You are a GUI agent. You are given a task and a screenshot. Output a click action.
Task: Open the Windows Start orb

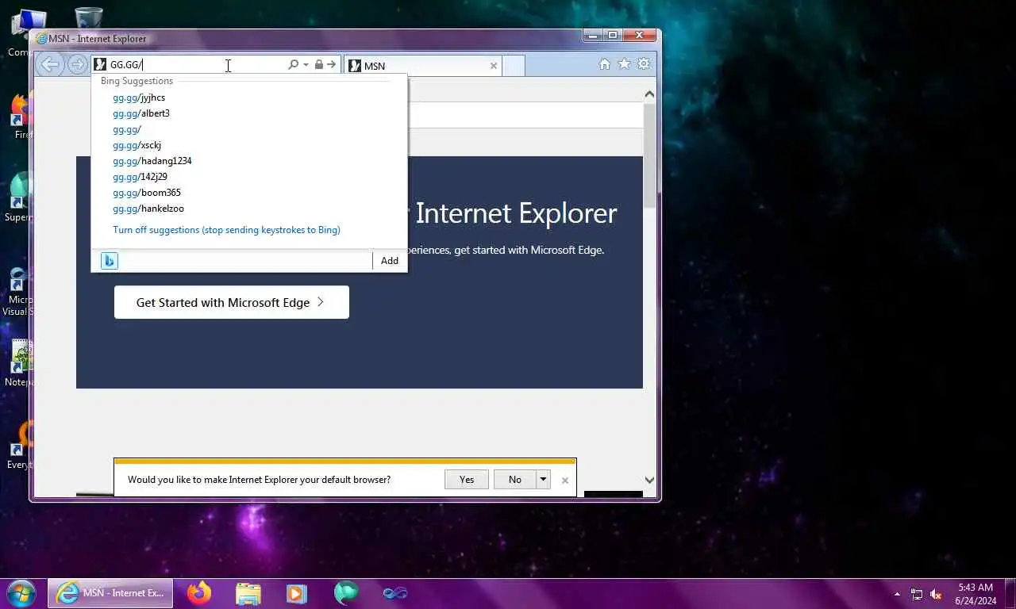pyautogui.click(x=21, y=593)
